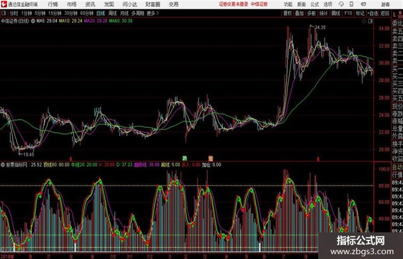Open the F10 company info

[x=348, y=13]
